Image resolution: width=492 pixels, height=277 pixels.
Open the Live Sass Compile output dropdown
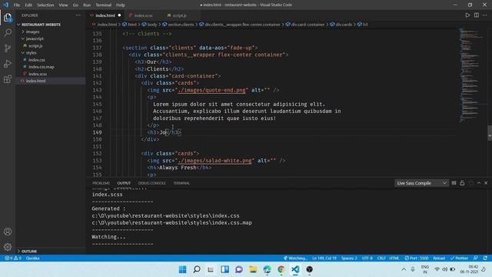[x=421, y=183]
